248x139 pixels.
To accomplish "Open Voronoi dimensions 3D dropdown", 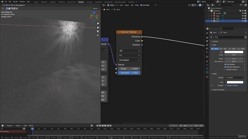I will coord(129,51).
